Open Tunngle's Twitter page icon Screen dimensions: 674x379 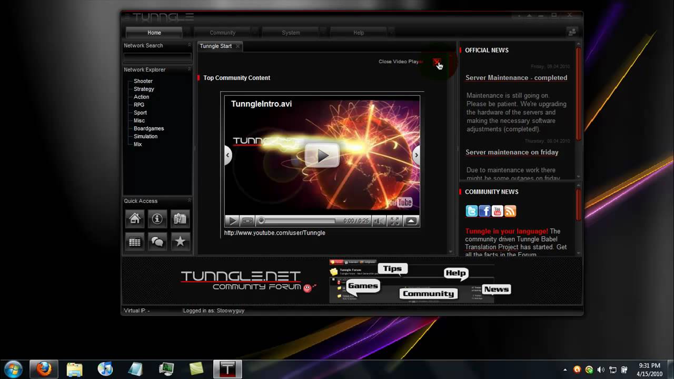[x=472, y=211]
